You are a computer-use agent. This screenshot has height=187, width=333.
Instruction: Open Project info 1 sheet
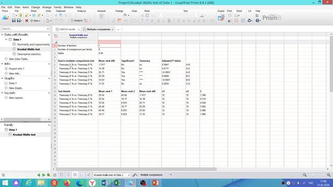[16, 69]
